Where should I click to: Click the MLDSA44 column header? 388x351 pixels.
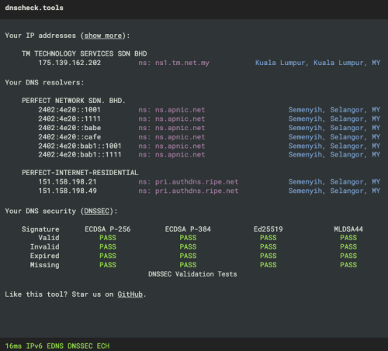click(x=348, y=229)
